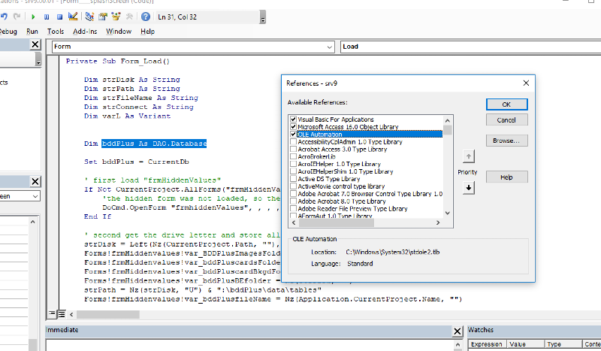This screenshot has width=601, height=351.
Task: Open the blue Help question mark icon
Action: (145, 17)
